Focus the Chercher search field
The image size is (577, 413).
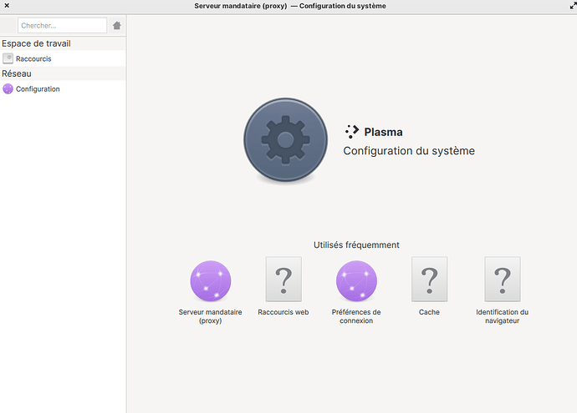(x=62, y=25)
